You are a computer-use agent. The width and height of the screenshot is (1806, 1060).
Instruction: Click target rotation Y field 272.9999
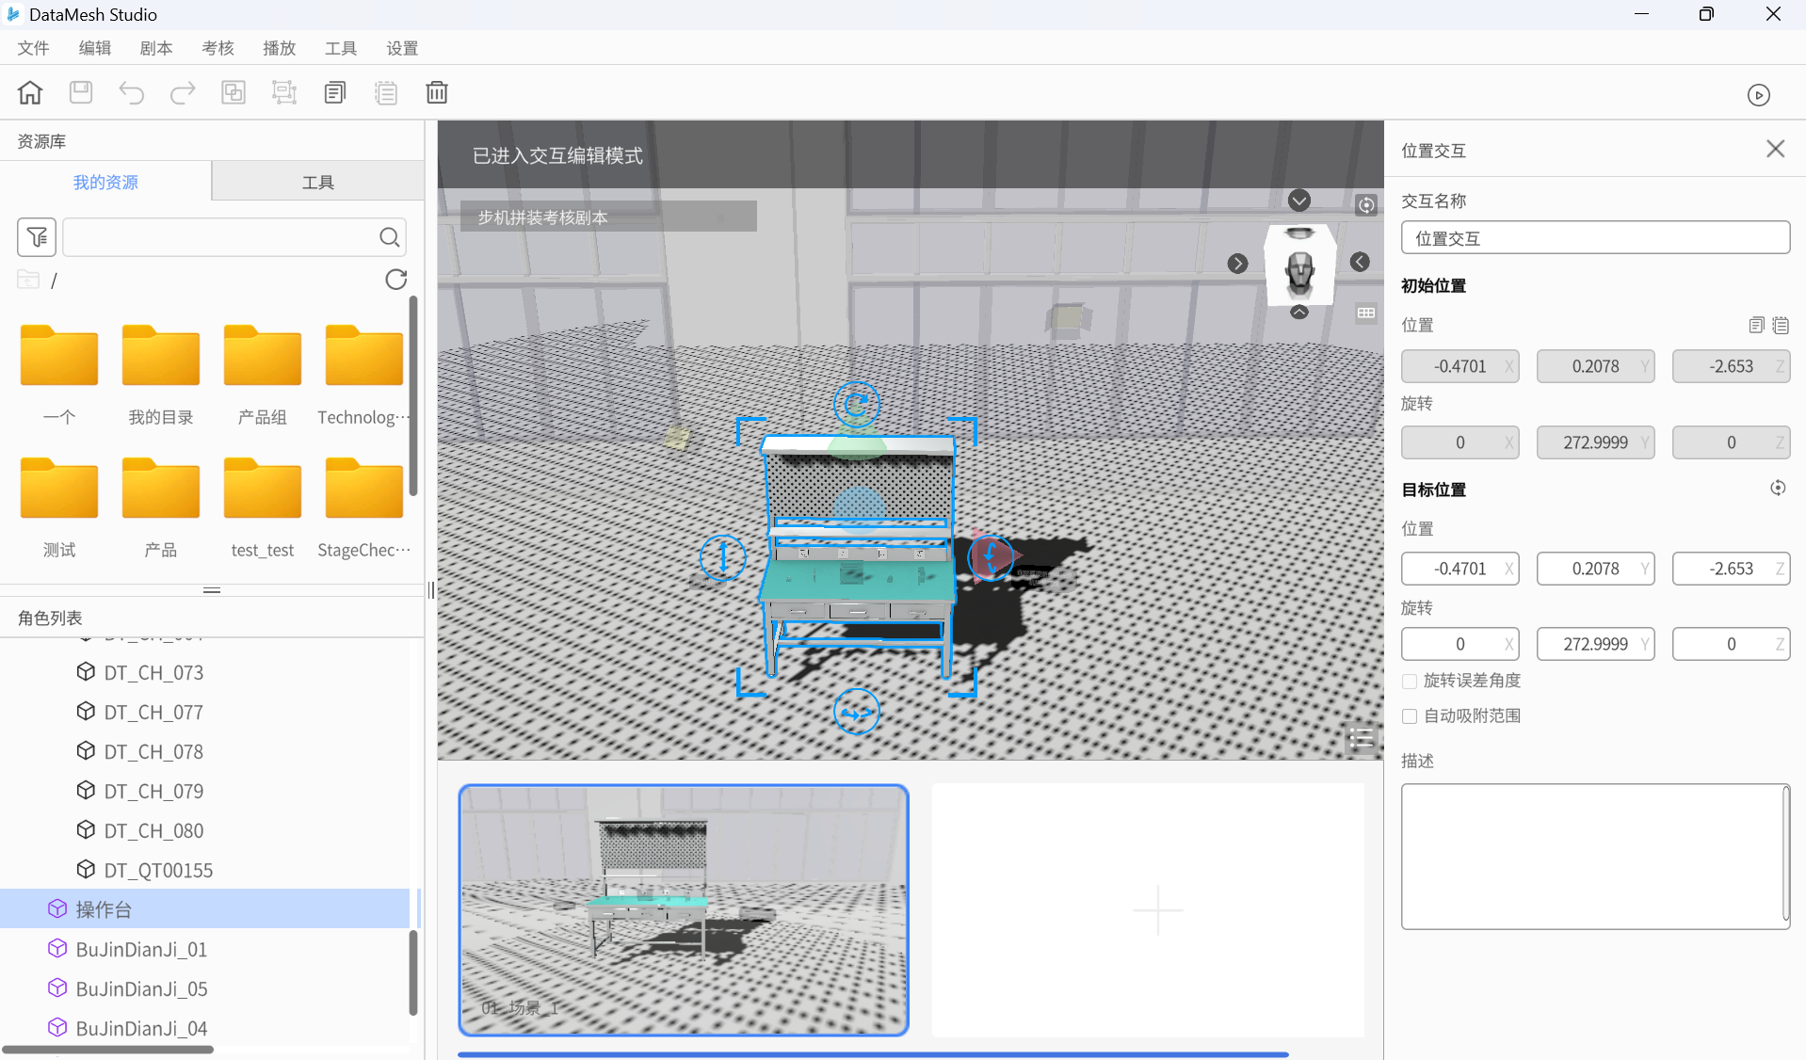(x=1595, y=644)
